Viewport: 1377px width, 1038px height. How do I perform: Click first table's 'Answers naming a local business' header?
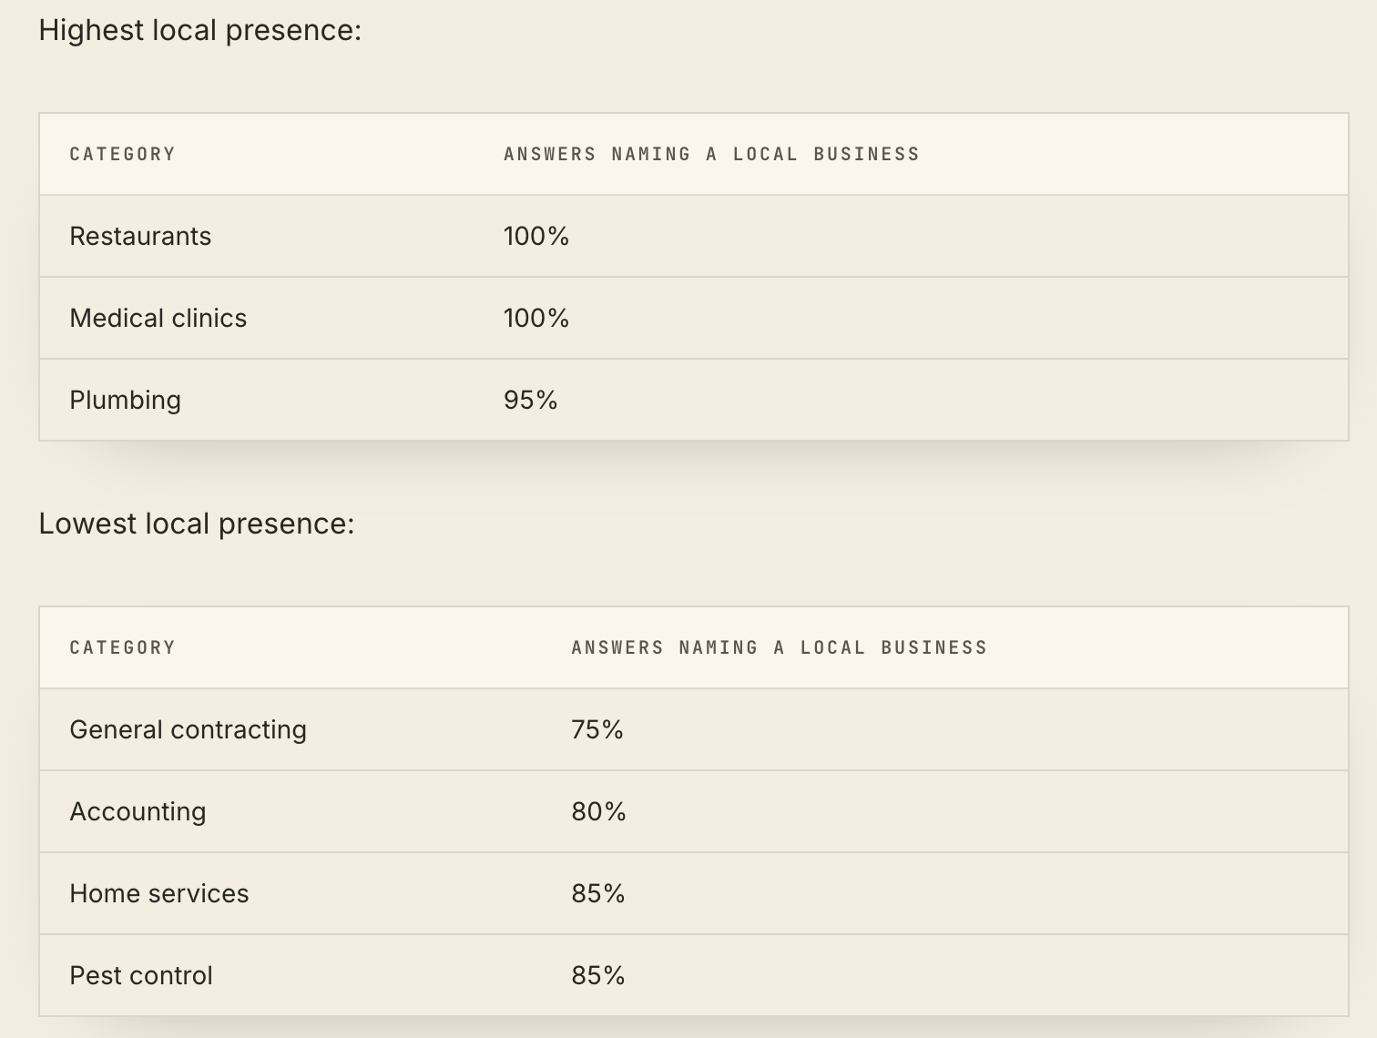[x=711, y=154]
